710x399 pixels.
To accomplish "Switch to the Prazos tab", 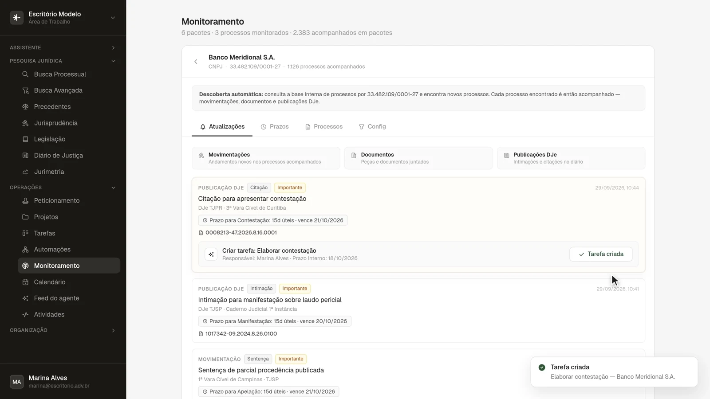I will coord(275,127).
